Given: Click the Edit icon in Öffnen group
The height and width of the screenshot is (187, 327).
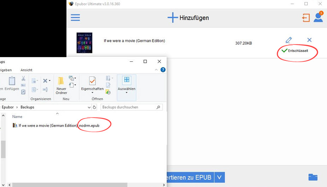Looking at the screenshot, I should coord(108,85).
